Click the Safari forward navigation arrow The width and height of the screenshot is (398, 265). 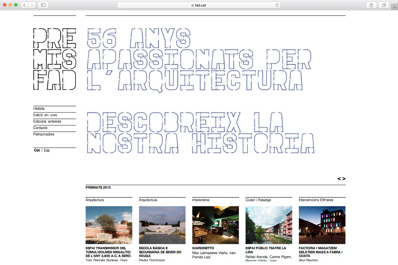point(32,5)
